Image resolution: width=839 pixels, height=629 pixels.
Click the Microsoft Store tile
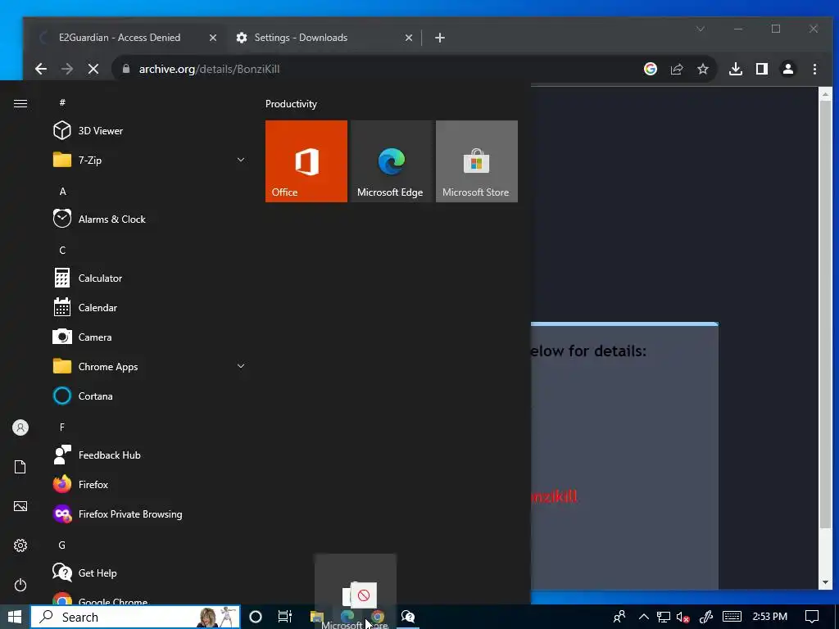point(477,161)
